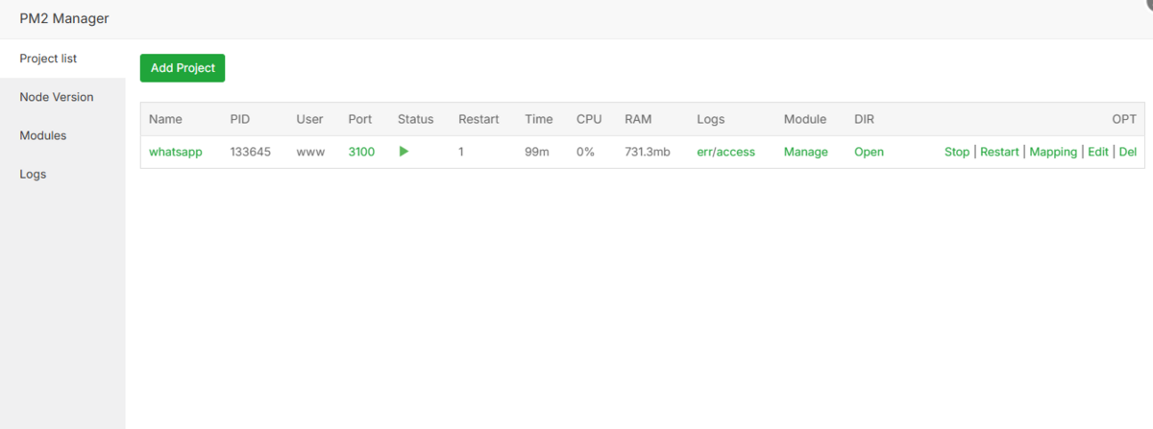1153x429 pixels.
Task: Manage modules for the whatsapp project
Action: pos(805,152)
